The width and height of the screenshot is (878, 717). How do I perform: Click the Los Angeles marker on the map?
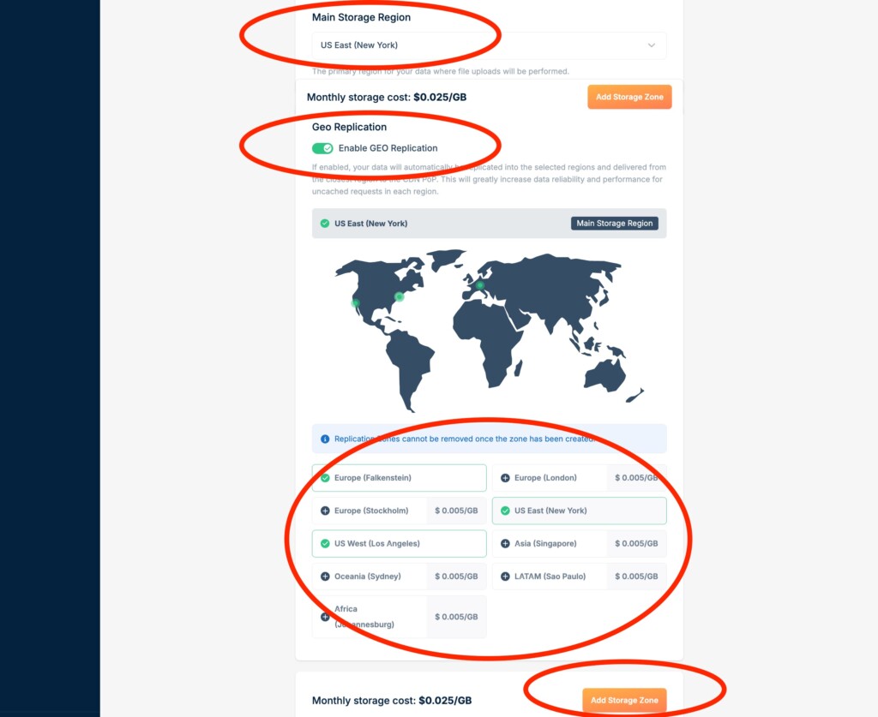pyautogui.click(x=355, y=302)
